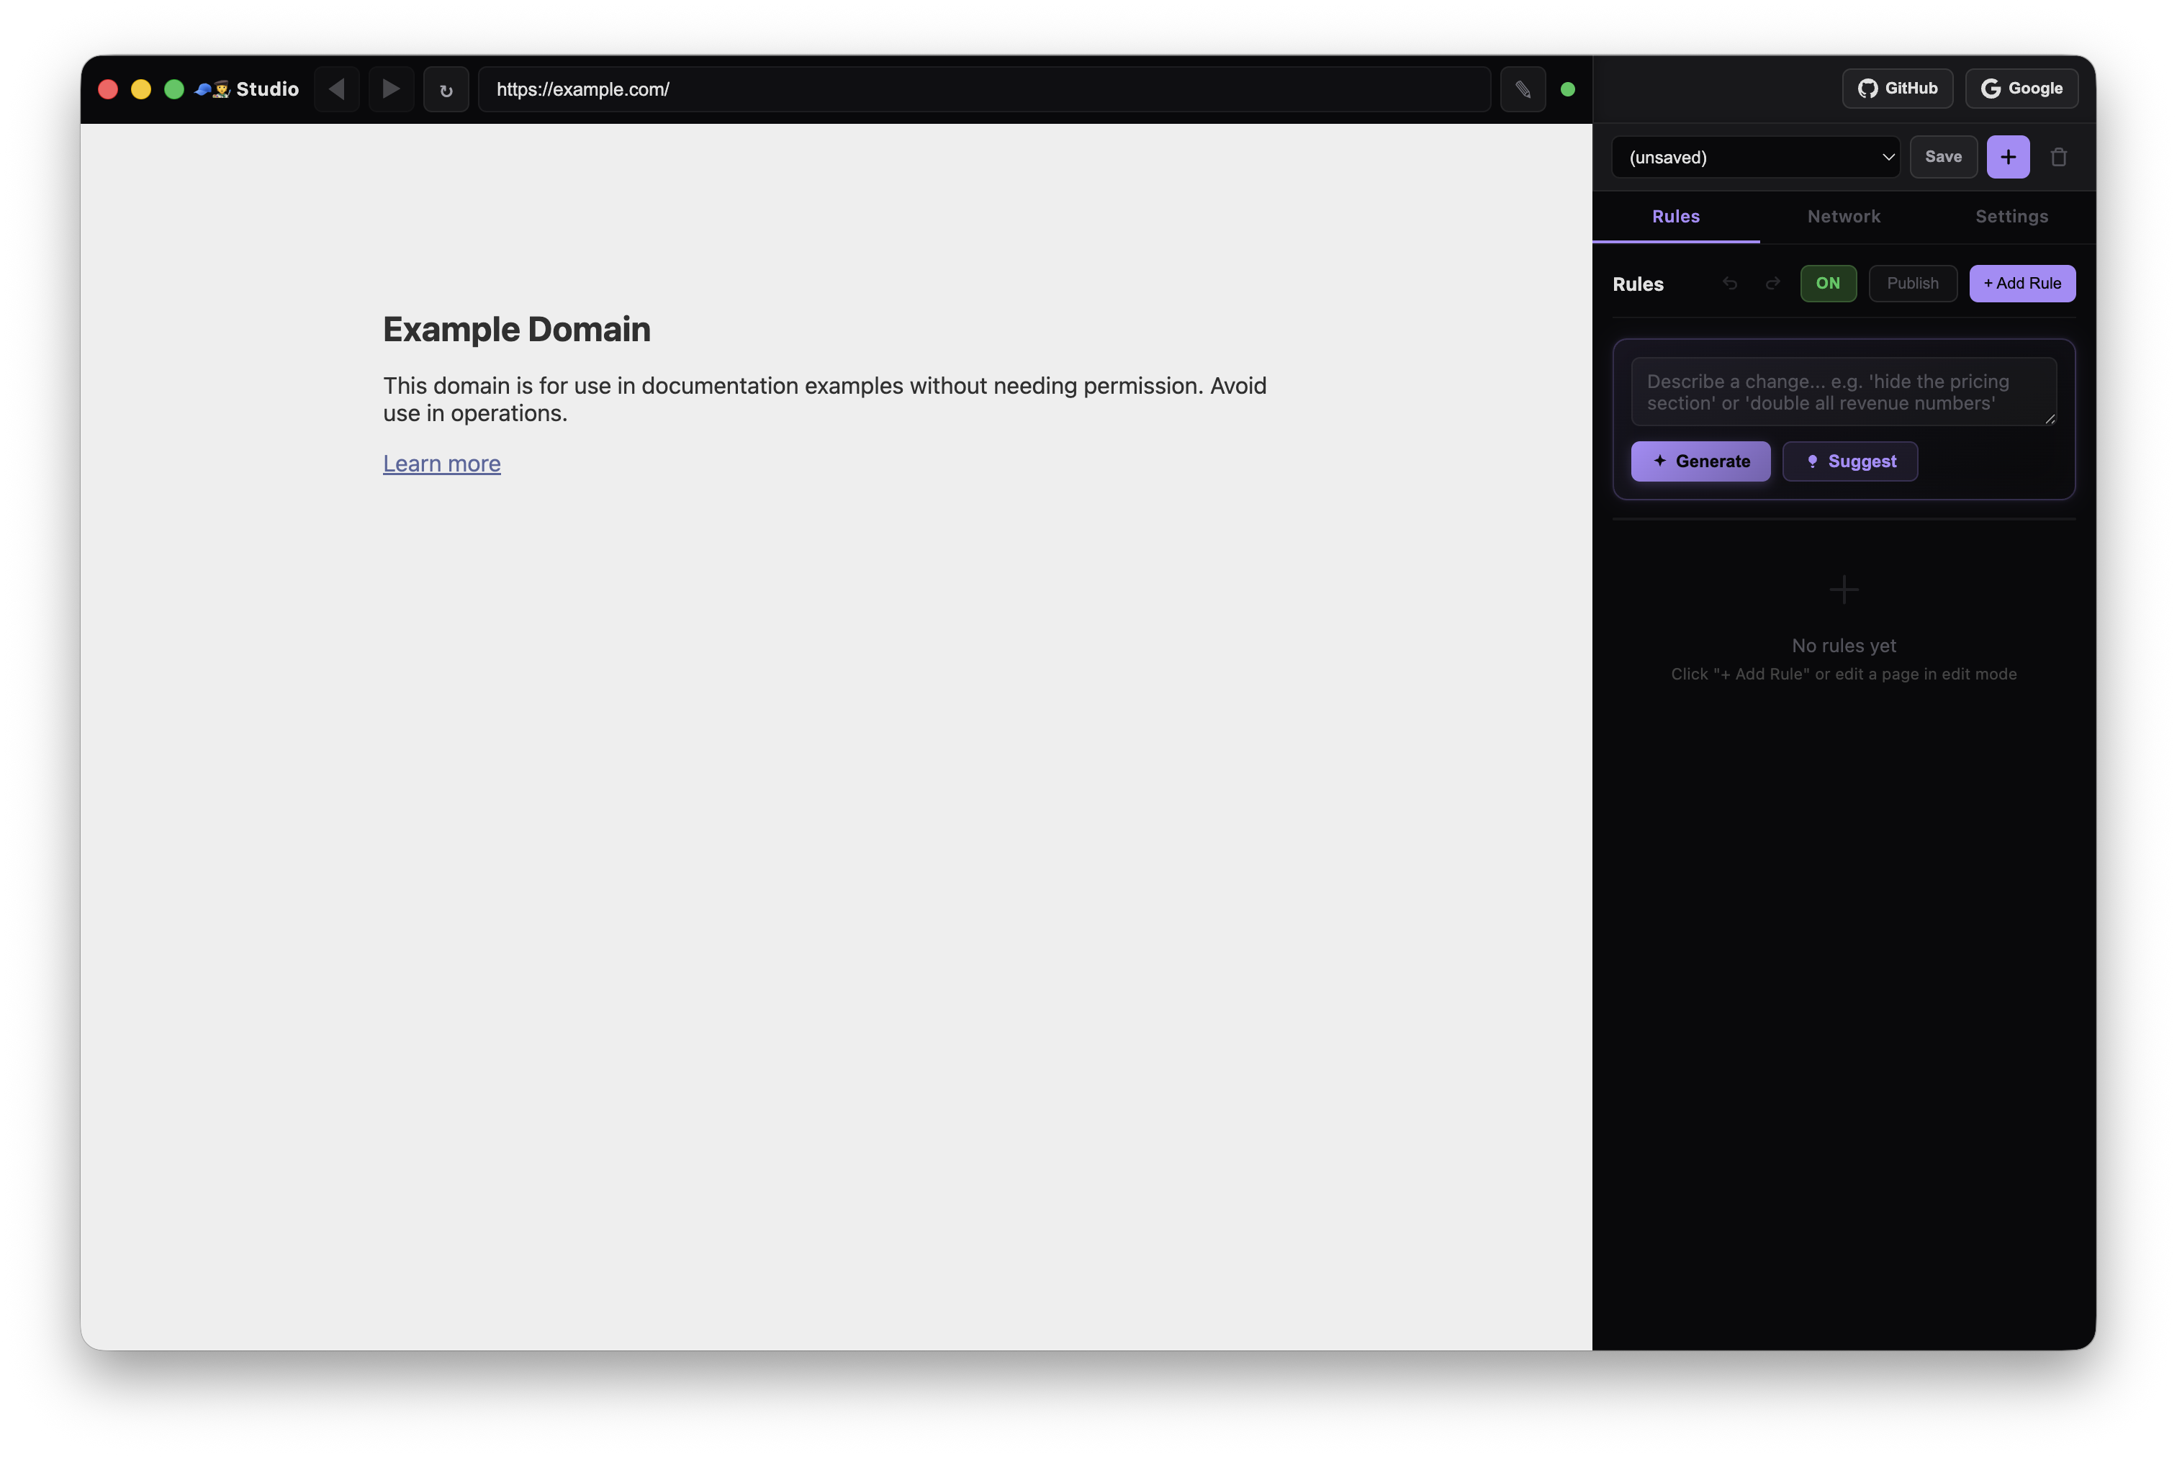The width and height of the screenshot is (2177, 1457).
Task: Toggle the Suggest option
Action: pyautogui.click(x=1850, y=461)
